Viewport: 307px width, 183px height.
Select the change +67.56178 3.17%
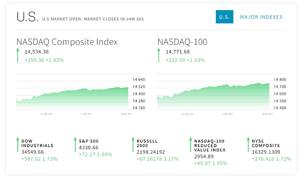click(157, 159)
